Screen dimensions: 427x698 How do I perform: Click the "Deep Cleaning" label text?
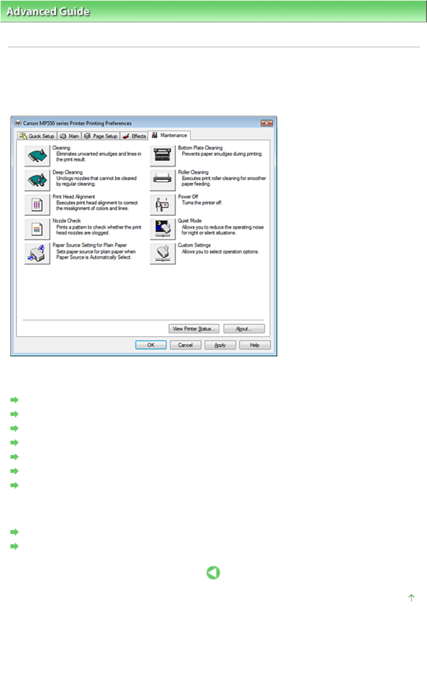click(67, 172)
